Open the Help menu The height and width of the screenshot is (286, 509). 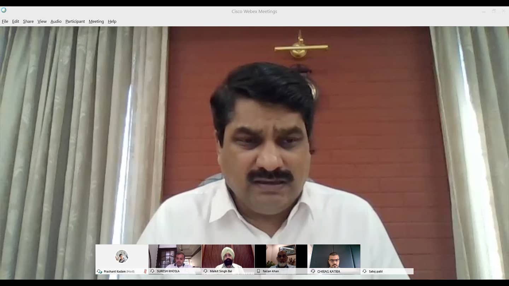click(x=112, y=21)
